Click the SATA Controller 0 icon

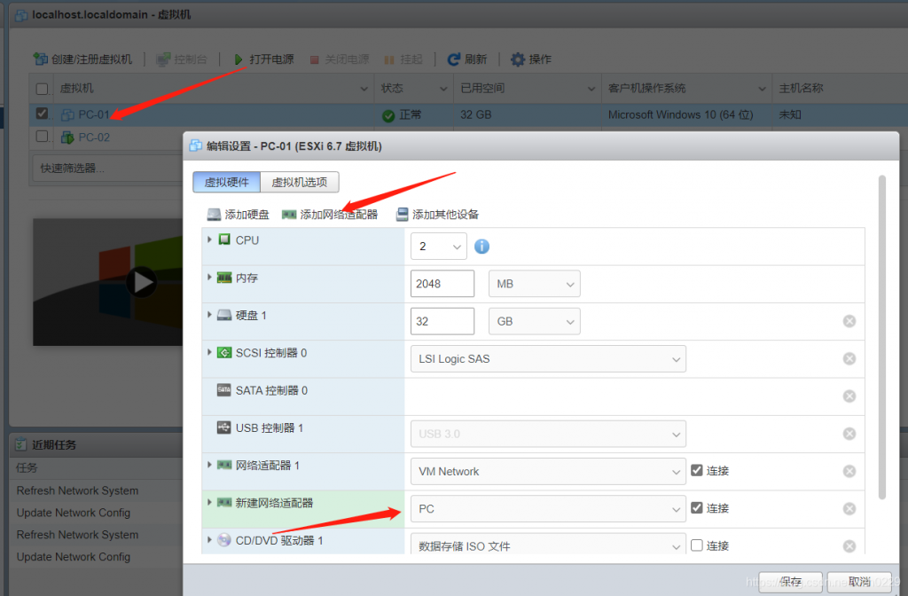[x=224, y=390]
